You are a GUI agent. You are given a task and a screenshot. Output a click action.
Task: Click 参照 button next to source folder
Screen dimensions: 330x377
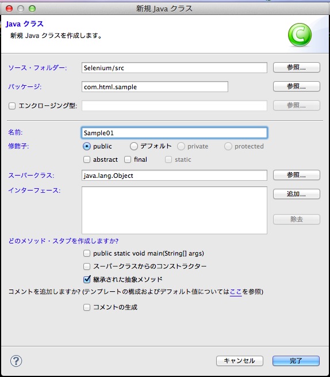tap(297, 67)
